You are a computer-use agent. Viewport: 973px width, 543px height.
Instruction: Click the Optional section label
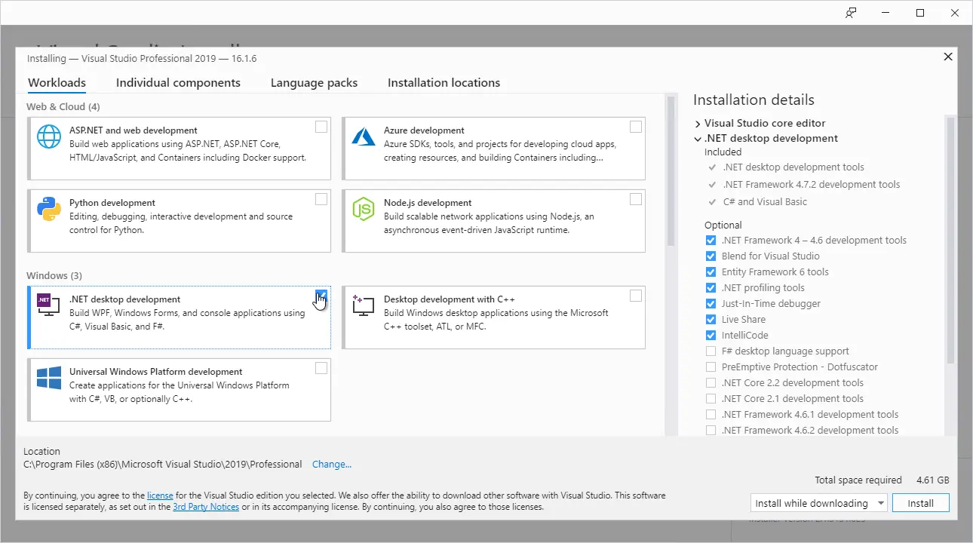pyautogui.click(x=723, y=225)
